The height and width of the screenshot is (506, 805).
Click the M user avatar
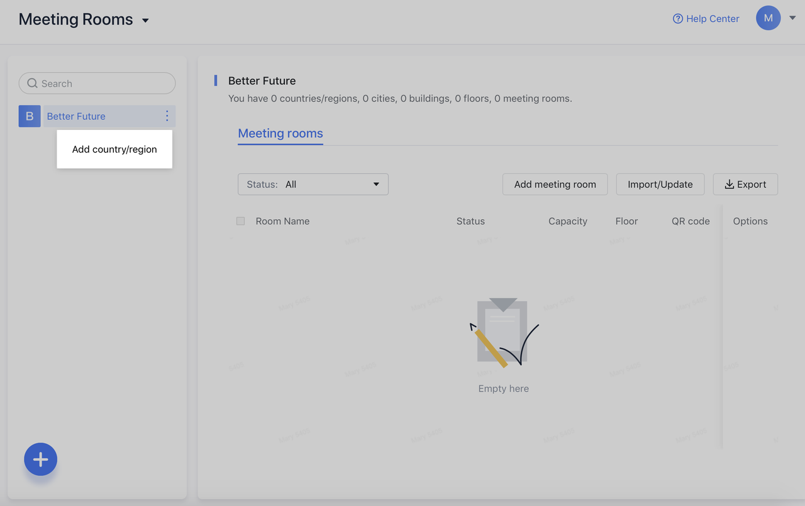(x=768, y=18)
